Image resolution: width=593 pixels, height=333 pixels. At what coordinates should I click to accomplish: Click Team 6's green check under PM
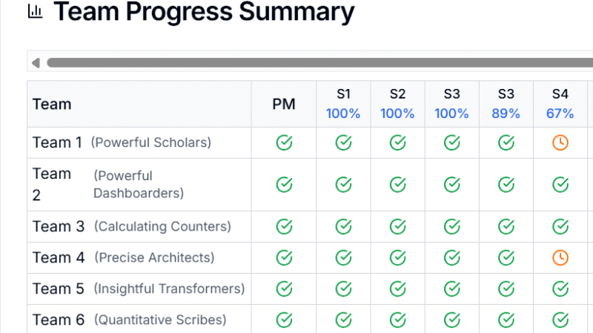284,320
